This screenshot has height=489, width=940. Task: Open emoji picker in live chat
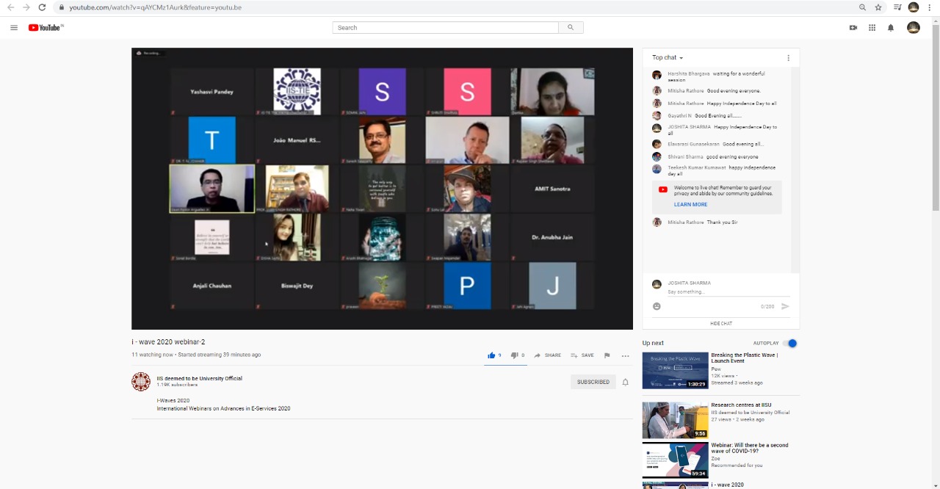click(x=657, y=306)
